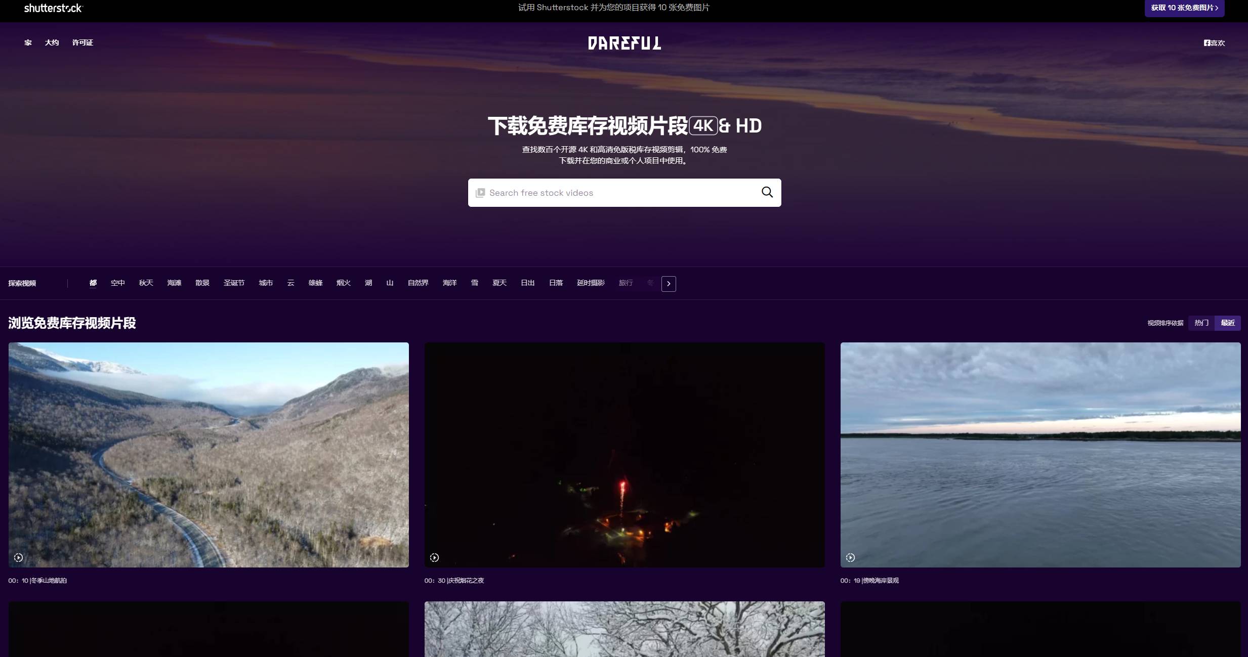Image resolution: width=1248 pixels, height=657 pixels.
Task: Open the fireworks night video thumbnail
Action: tap(625, 455)
